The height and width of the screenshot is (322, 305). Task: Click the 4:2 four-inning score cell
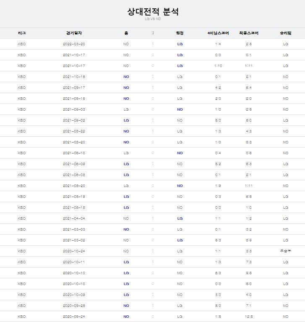click(x=218, y=88)
